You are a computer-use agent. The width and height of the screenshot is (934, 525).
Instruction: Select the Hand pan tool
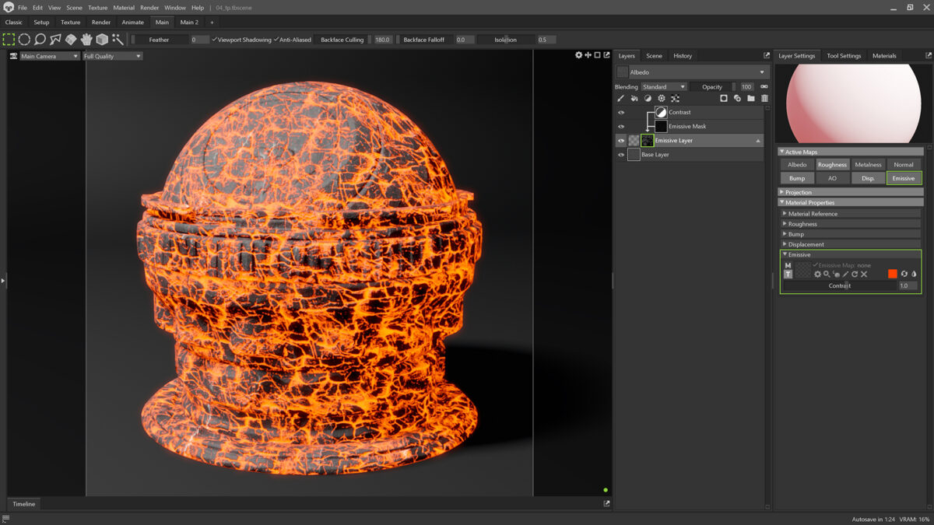[x=87, y=39]
